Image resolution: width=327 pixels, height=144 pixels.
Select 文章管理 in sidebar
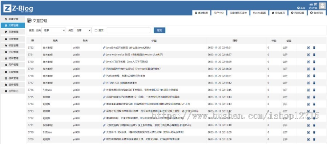click(x=12, y=25)
